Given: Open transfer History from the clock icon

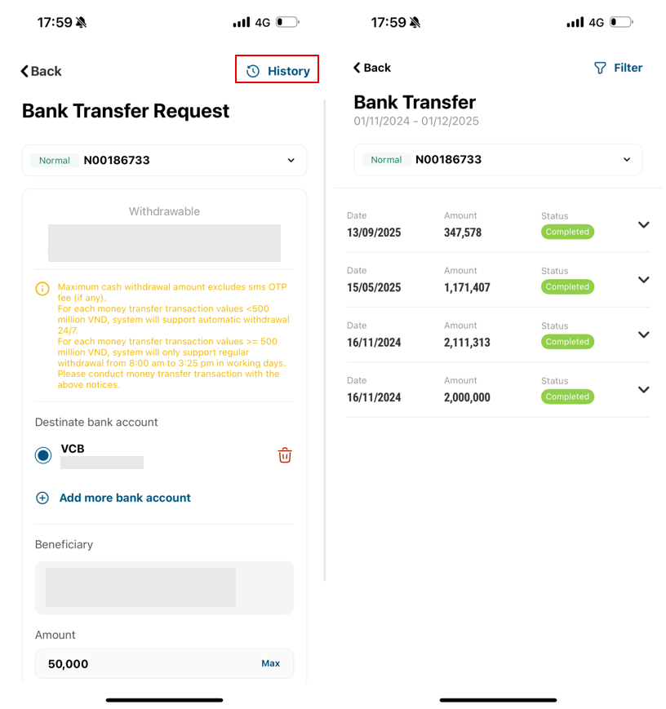Looking at the screenshot, I should coord(253,71).
